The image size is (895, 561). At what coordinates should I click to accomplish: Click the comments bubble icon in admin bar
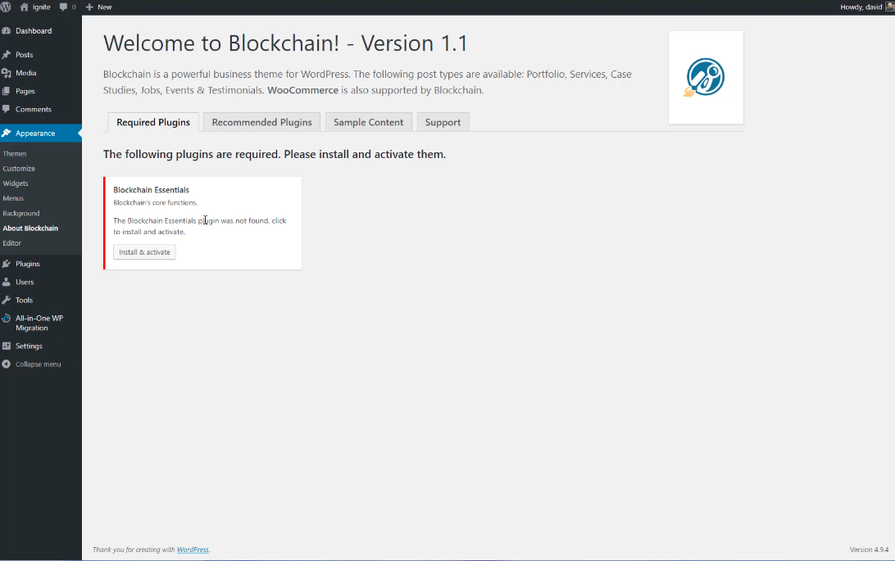coord(64,7)
